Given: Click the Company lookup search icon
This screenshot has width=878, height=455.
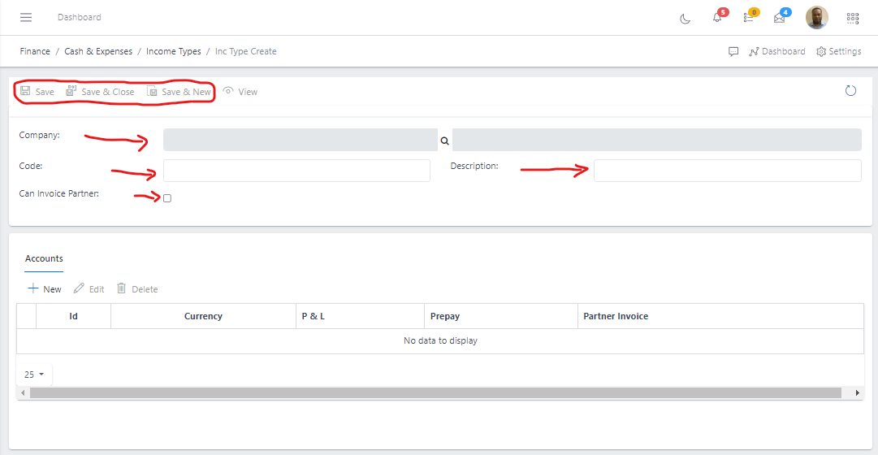Looking at the screenshot, I should [x=444, y=141].
